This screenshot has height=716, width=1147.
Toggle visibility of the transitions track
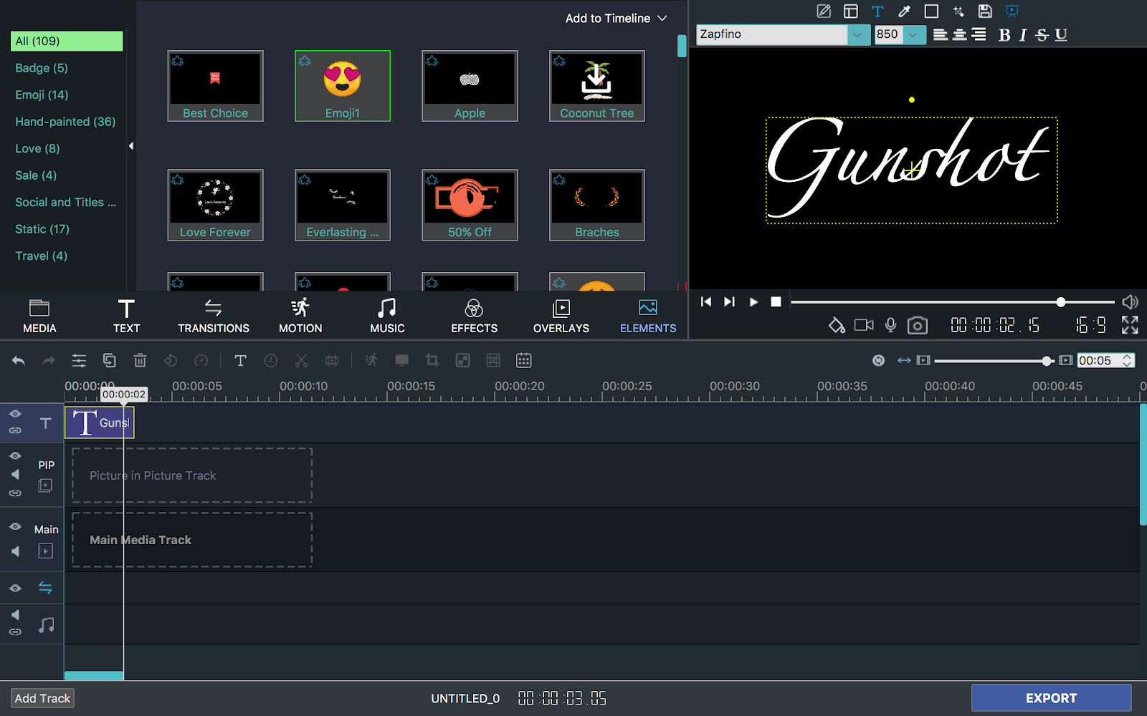point(15,589)
